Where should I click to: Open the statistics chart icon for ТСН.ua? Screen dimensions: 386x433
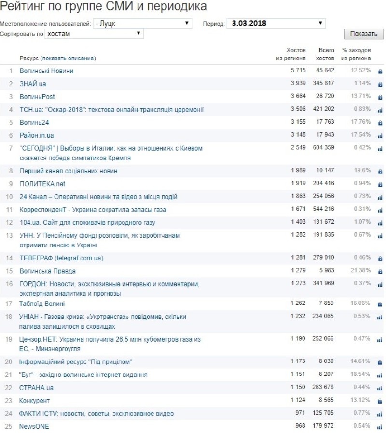380,110
